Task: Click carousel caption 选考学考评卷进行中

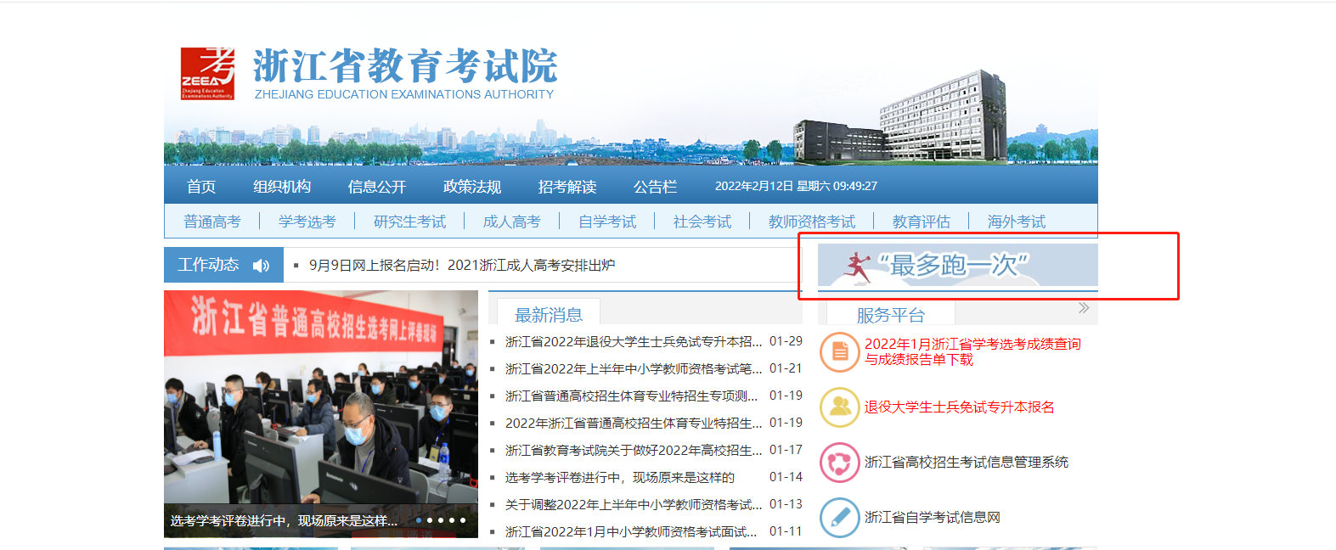Action: [284, 520]
